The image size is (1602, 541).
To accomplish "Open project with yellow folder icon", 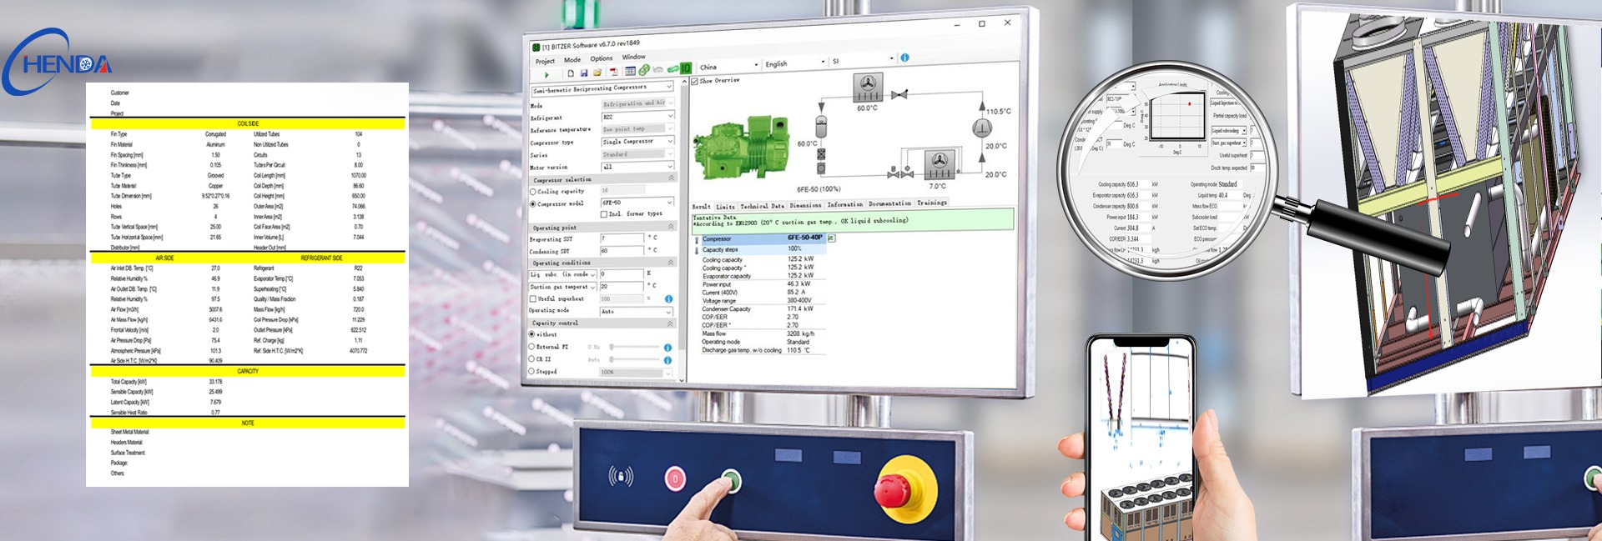I will pyautogui.click(x=597, y=72).
